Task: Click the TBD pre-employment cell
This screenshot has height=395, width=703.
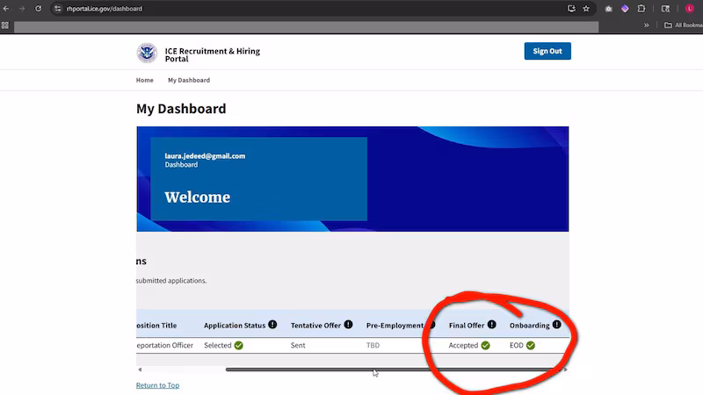Action: coord(373,345)
